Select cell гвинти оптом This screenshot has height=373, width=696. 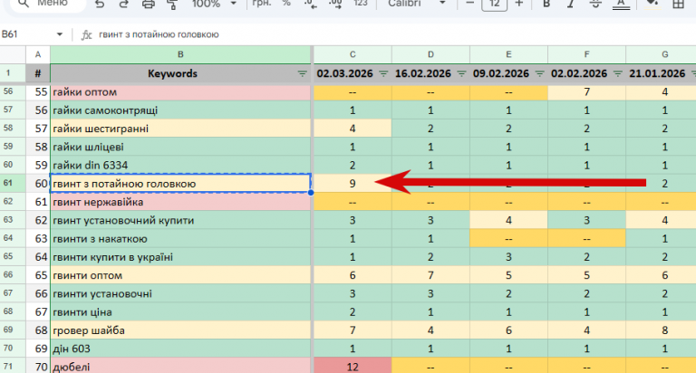(180, 275)
